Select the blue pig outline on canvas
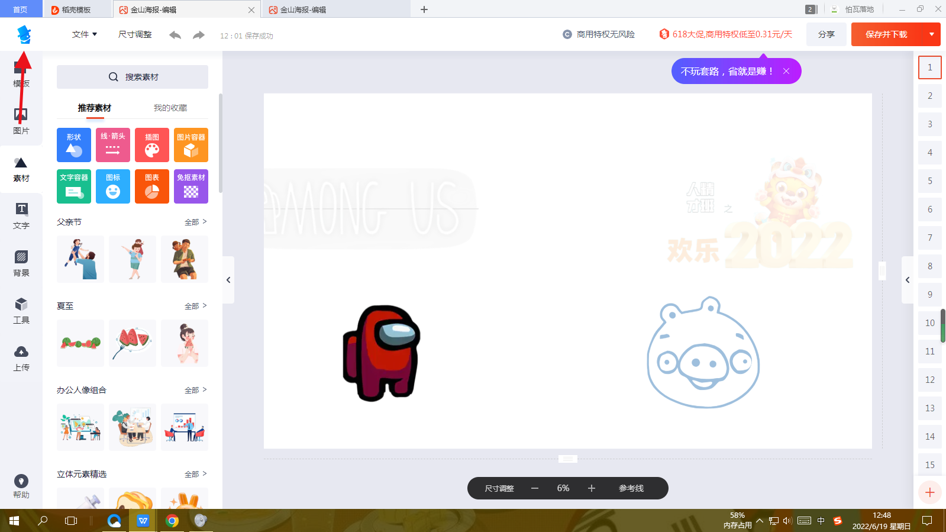The height and width of the screenshot is (532, 946). point(703,353)
